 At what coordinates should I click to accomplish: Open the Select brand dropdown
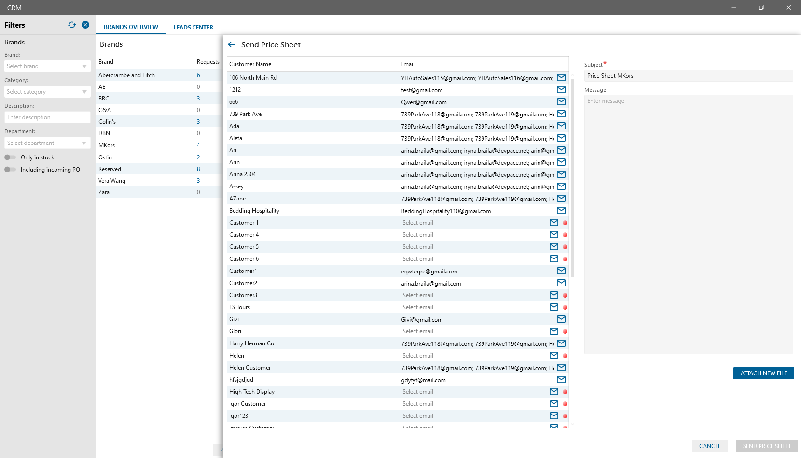[47, 66]
